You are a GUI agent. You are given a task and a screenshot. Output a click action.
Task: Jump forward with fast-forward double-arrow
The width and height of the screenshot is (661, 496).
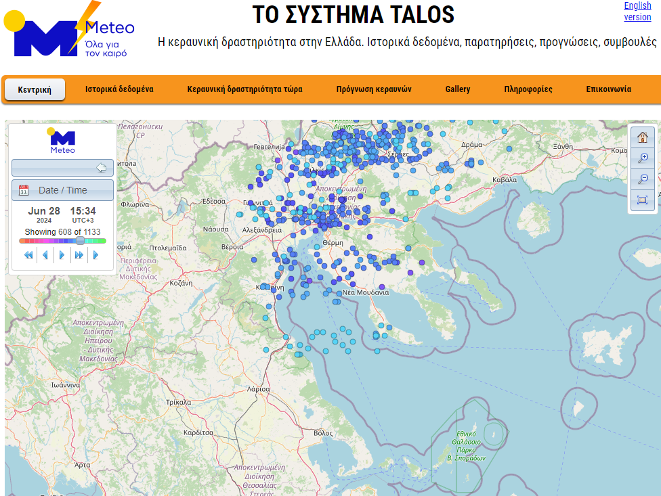pyautogui.click(x=79, y=255)
